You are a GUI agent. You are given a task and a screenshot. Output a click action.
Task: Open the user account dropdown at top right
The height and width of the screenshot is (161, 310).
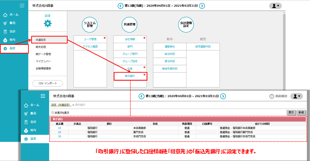(x=275, y=6)
